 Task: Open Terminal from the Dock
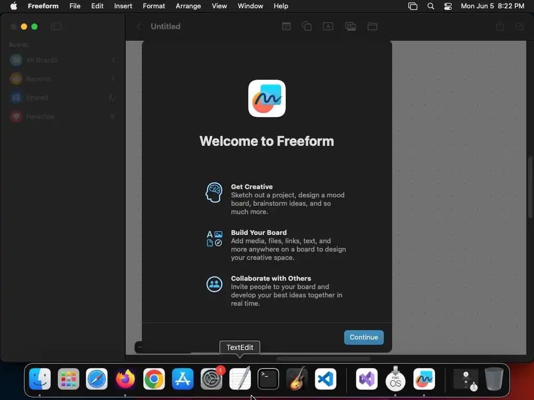[269, 379]
